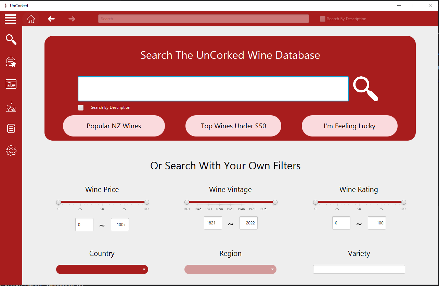Click the Variety label
Image resolution: width=439 pixels, height=286 pixels.
359,253
